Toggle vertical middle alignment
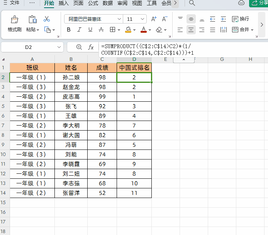This screenshot has width=268, height=235. [x=191, y=19]
